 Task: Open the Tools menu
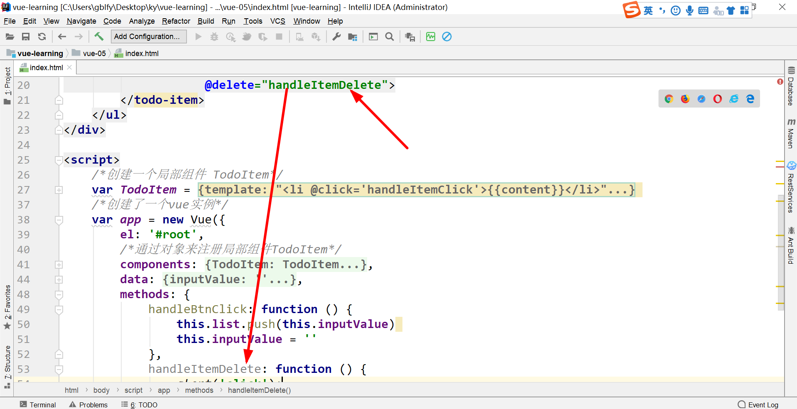click(x=253, y=21)
